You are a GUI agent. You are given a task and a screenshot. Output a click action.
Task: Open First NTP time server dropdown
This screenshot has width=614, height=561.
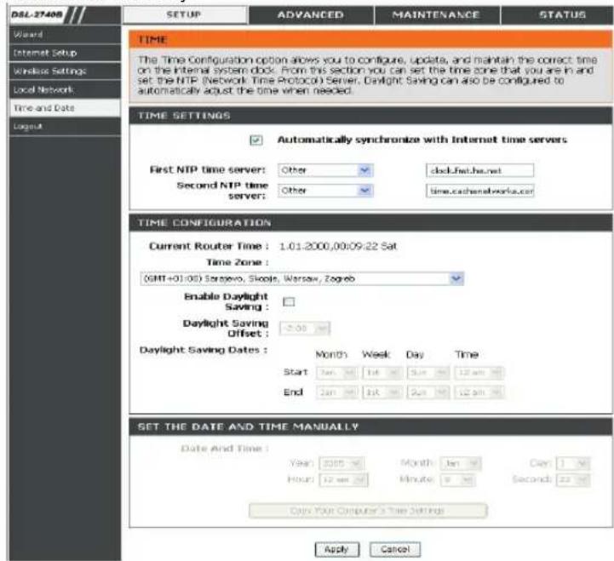pyautogui.click(x=325, y=170)
